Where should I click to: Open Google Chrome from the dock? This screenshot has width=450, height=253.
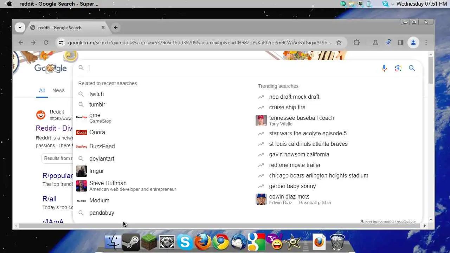221,242
